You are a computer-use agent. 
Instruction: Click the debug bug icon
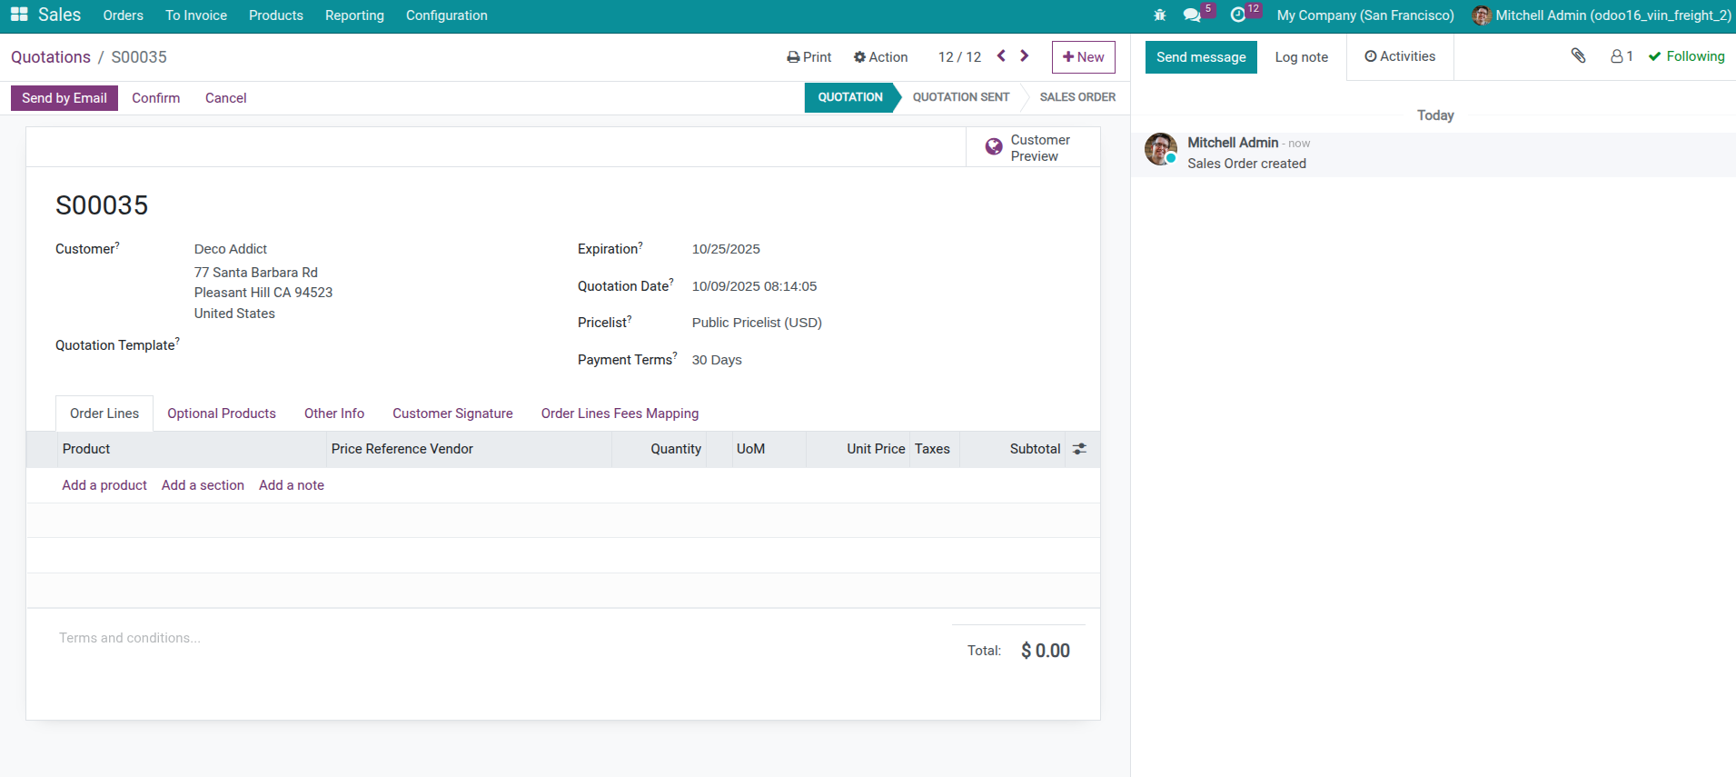point(1159,15)
